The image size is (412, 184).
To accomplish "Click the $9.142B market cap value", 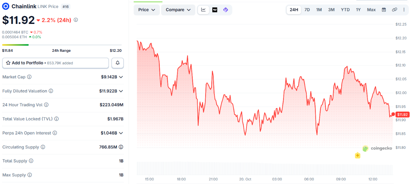I will pos(109,77).
